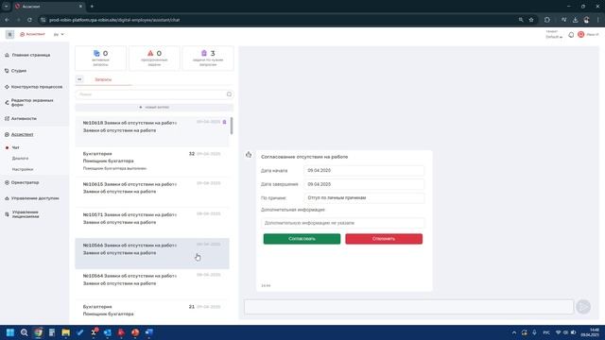
Task: Go back in the browser
Action: [x=7, y=20]
